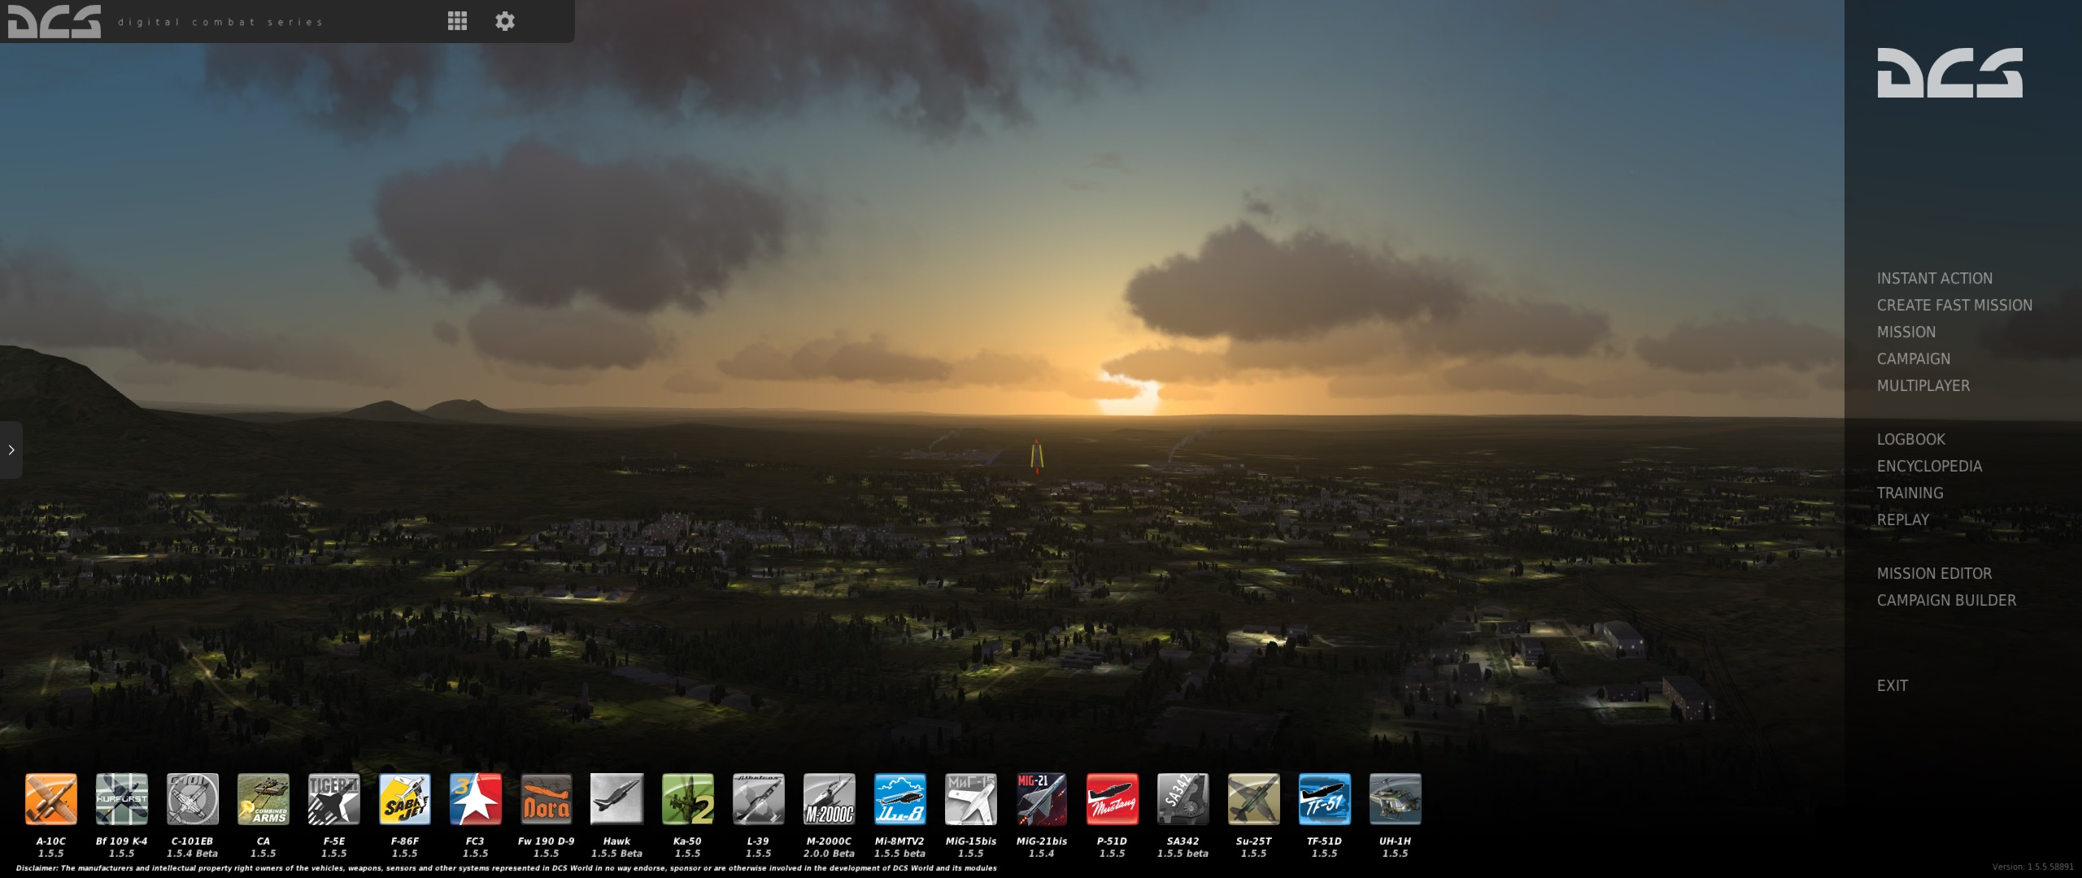Viewport: 2082px width, 878px height.
Task: Click the "Hawk" module label
Action: click(616, 841)
